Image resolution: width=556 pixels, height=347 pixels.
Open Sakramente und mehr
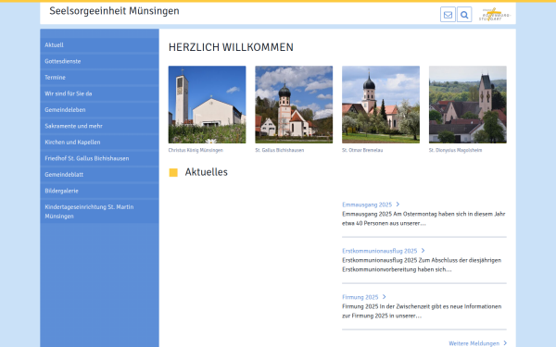[x=99, y=126]
